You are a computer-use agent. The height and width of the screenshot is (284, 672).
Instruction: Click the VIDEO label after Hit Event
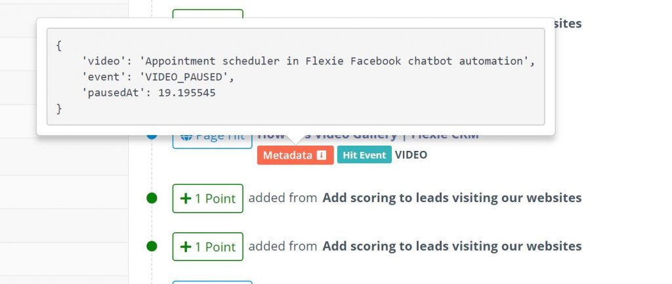tap(411, 155)
